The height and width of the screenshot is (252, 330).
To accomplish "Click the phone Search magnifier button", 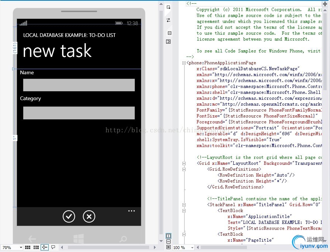I will tap(123, 239).
